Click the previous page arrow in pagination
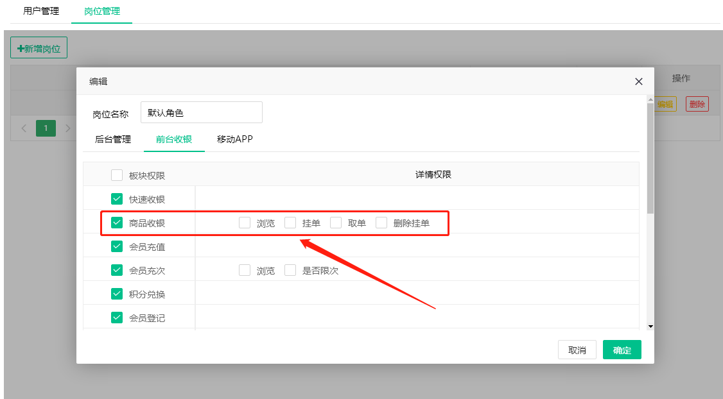The image size is (723, 399). tap(24, 128)
